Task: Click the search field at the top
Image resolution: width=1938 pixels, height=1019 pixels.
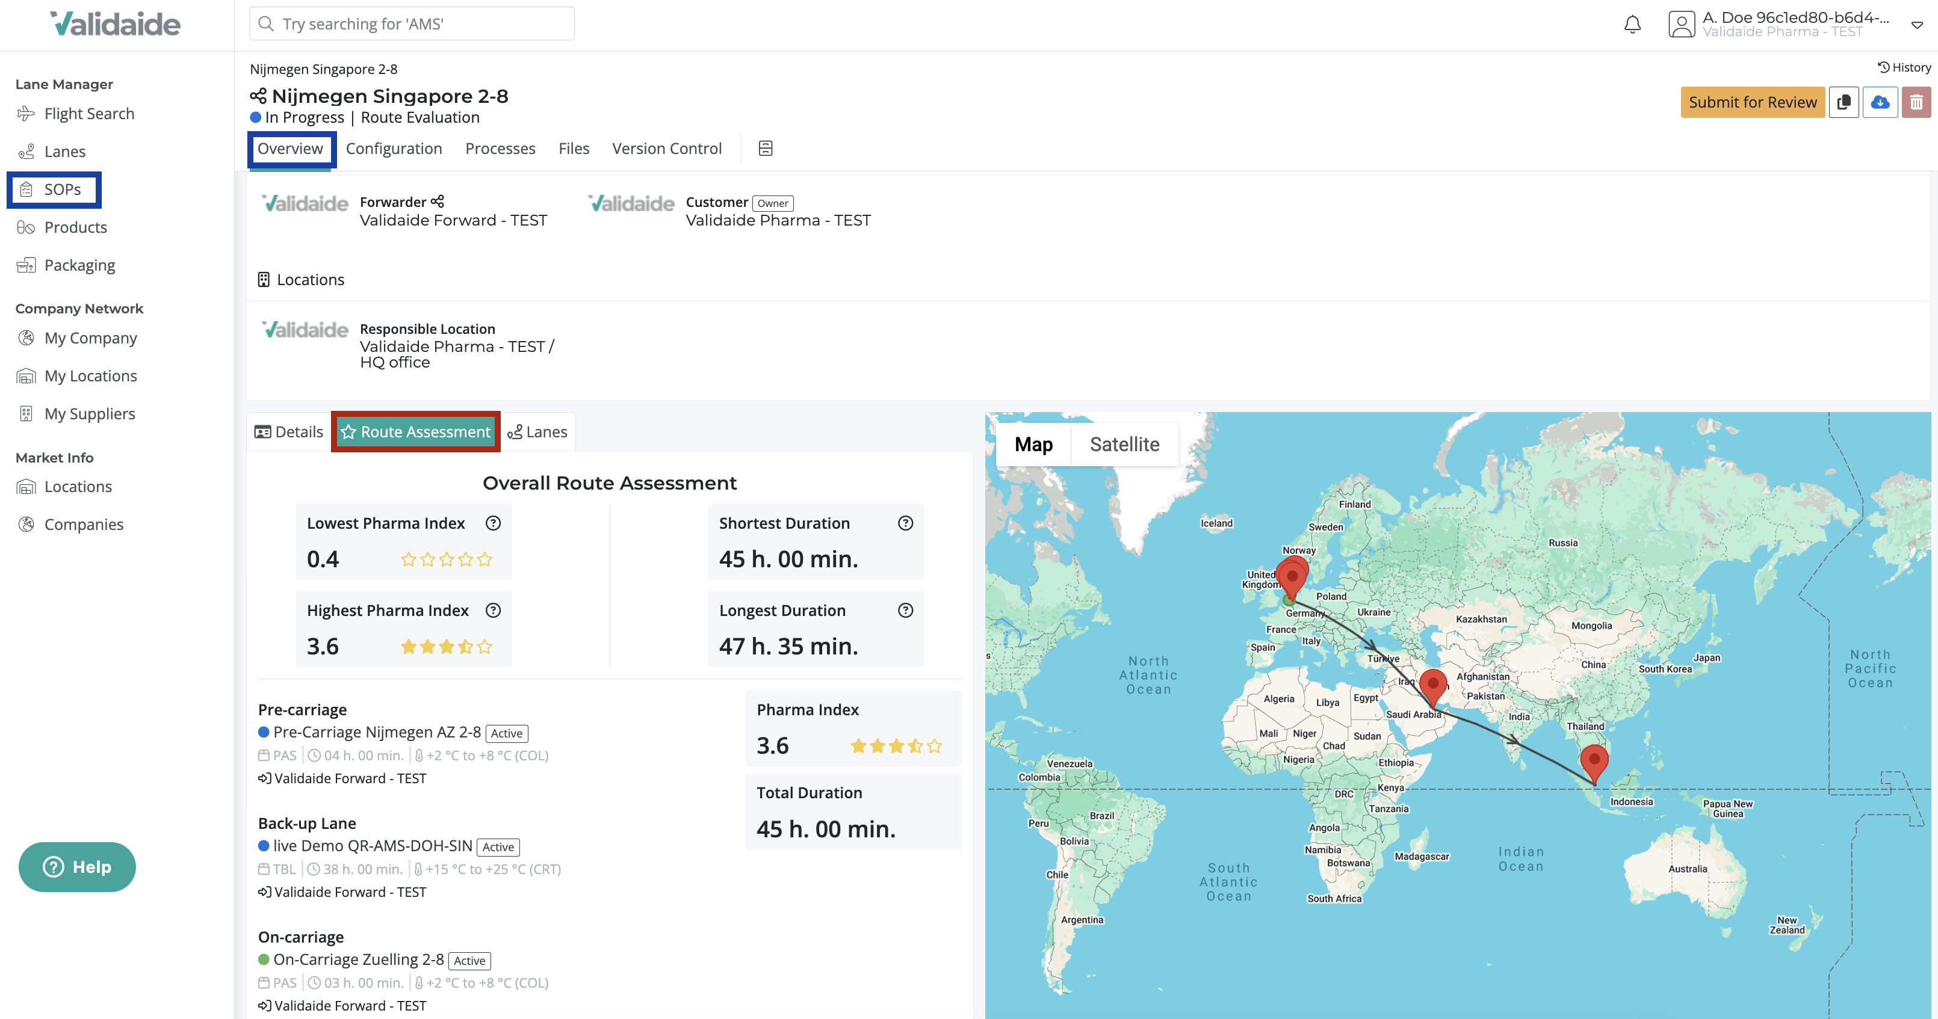Action: pyautogui.click(x=412, y=23)
